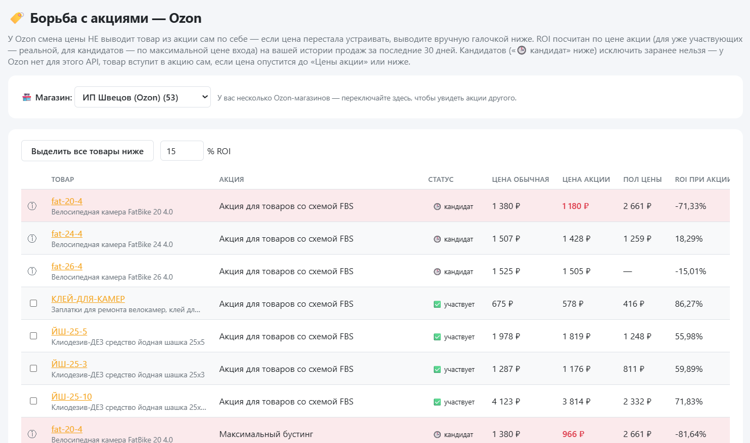Click the clock status icon for fat-26-4
This screenshot has height=443, width=750.
pos(437,271)
